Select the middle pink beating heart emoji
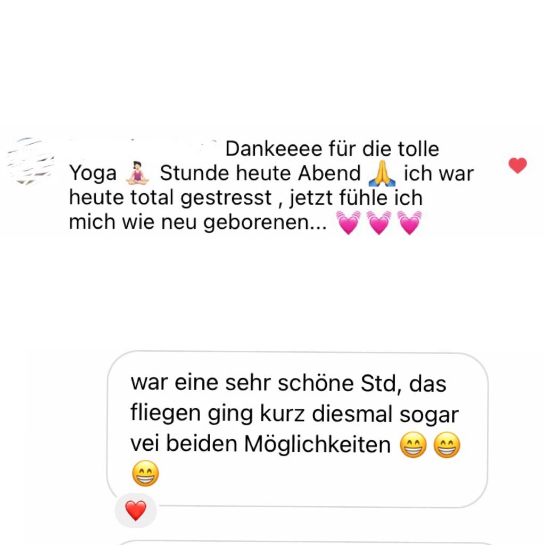The height and width of the screenshot is (545, 545). [379, 222]
